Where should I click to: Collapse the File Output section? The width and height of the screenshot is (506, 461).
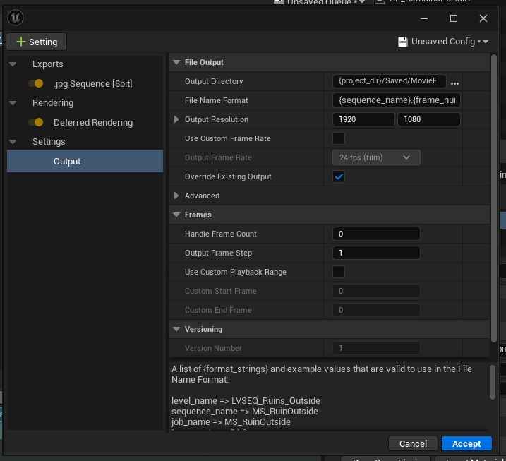176,62
